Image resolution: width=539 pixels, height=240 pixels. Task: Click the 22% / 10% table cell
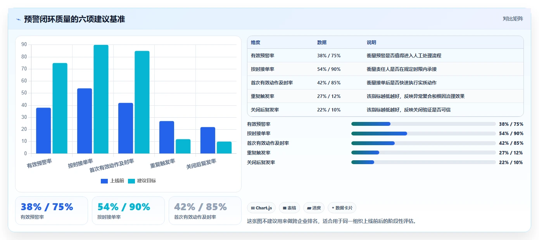coord(329,110)
